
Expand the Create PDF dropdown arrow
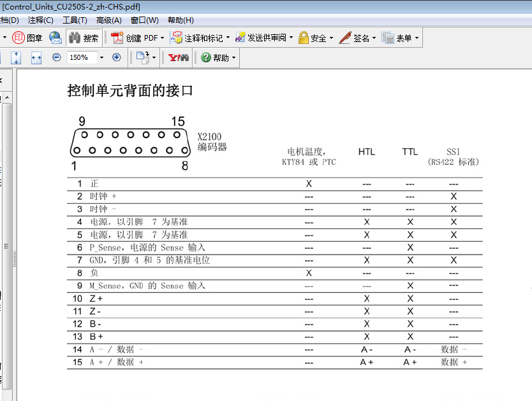coord(162,38)
